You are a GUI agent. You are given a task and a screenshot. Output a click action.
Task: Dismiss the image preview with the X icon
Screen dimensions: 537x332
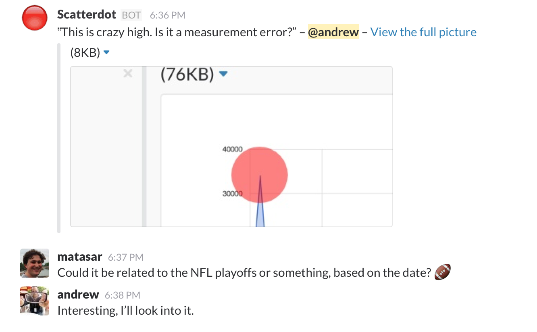point(128,73)
